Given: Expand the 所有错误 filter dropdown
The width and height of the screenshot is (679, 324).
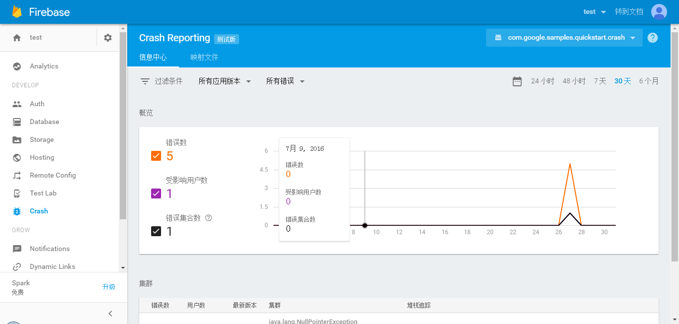Looking at the screenshot, I should (x=285, y=81).
